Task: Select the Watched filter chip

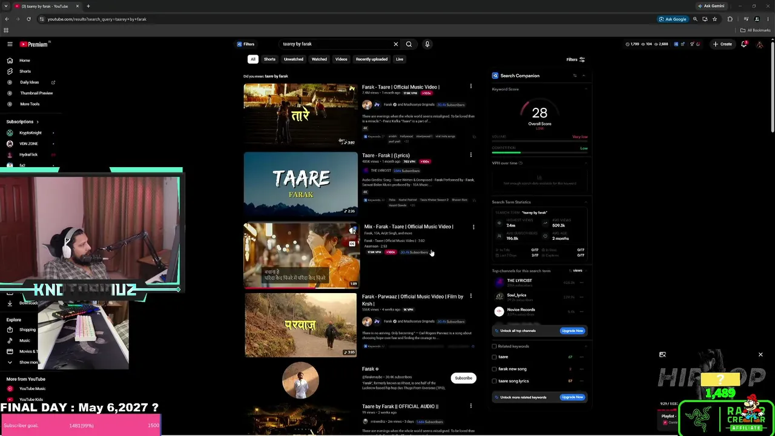Action: [319, 59]
